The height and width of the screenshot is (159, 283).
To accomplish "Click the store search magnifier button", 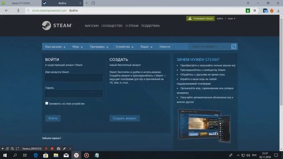I will (x=233, y=46).
